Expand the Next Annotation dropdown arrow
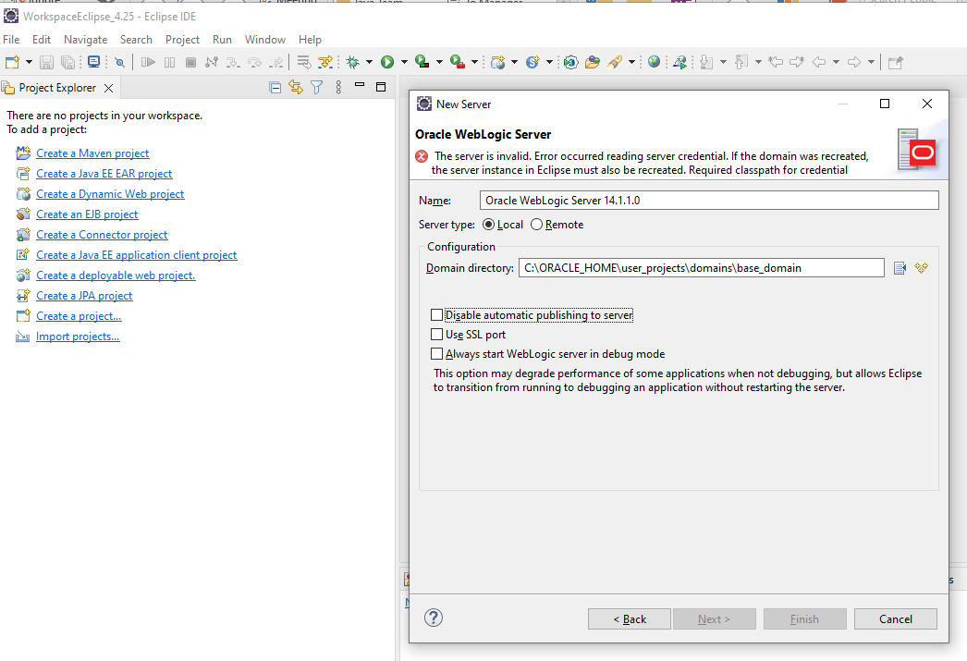The height and width of the screenshot is (661, 967). click(x=723, y=62)
